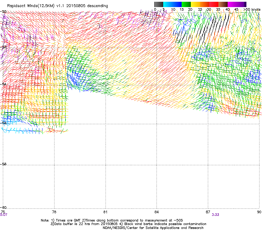Click the magenta 40-45 knots legend swatch

tap(232, 4)
